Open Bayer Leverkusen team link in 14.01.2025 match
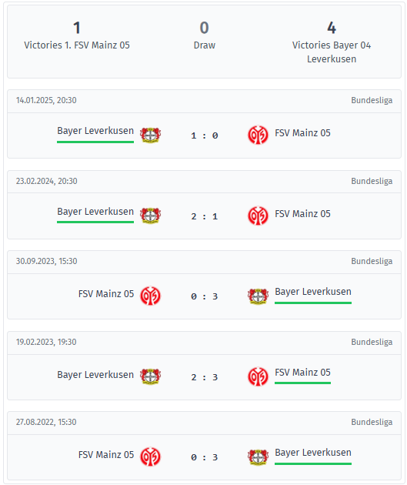Image resolution: width=407 pixels, height=485 pixels. (95, 131)
